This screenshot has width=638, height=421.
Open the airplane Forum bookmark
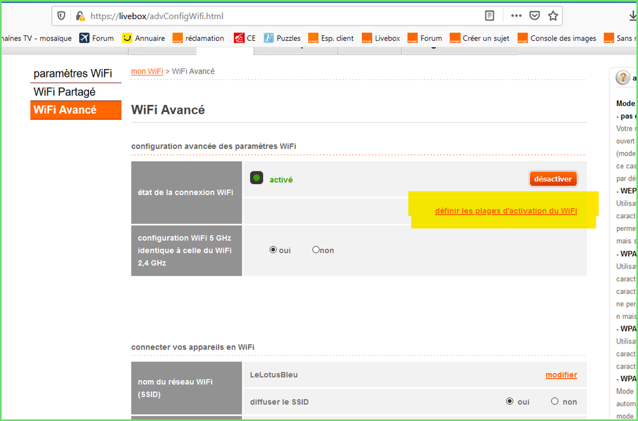pos(97,38)
